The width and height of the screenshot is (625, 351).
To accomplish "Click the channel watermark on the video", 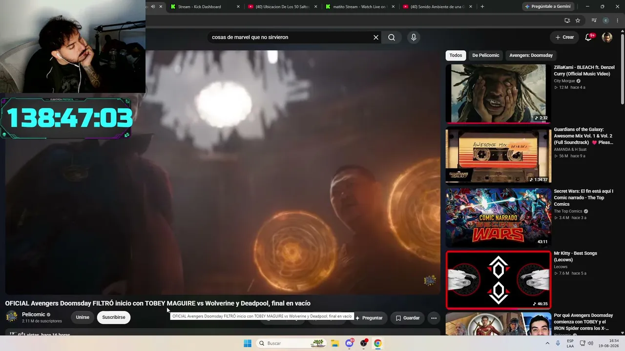I will (x=430, y=280).
